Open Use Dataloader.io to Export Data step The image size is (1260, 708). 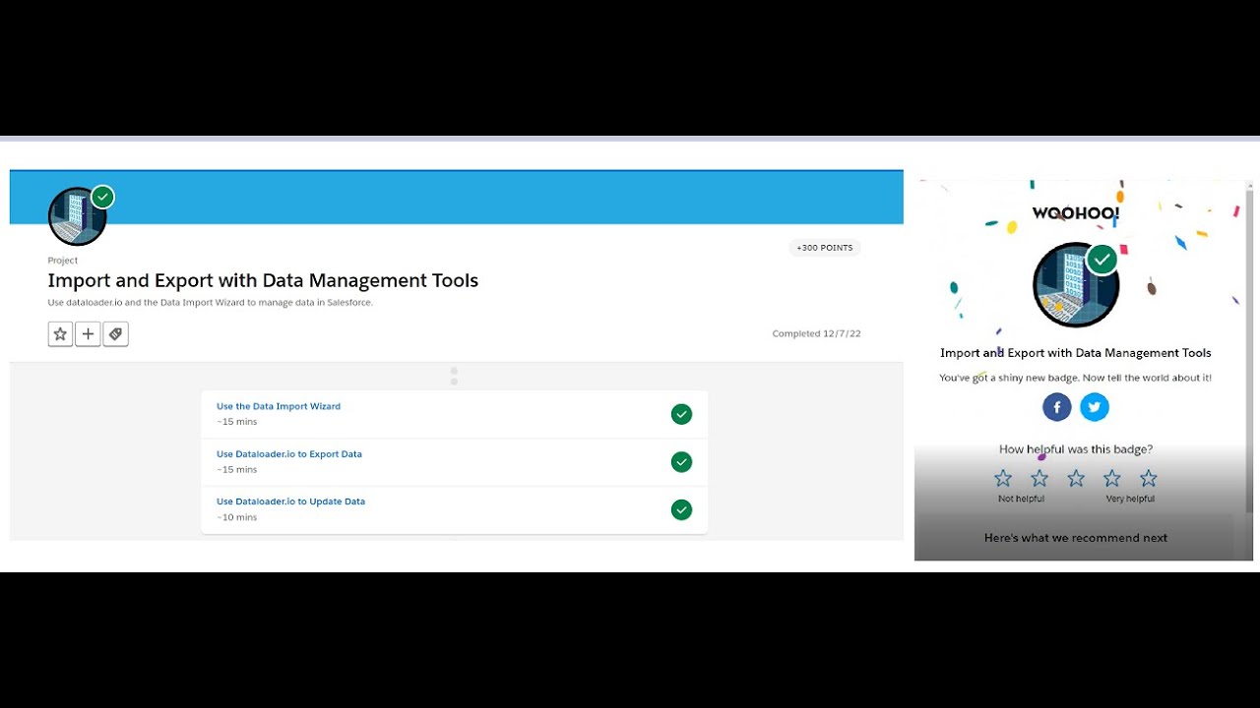point(289,454)
